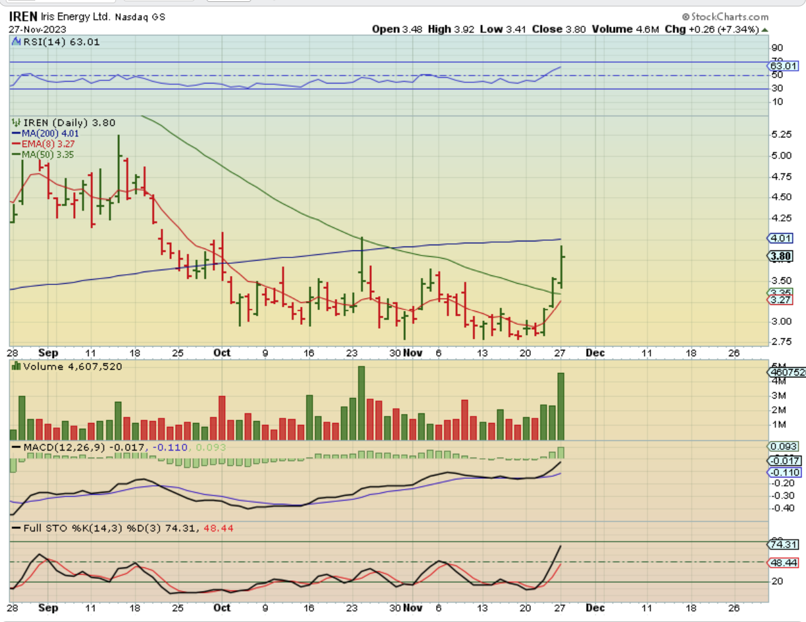This screenshot has width=806, height=622.
Task: Select the EMA(8) 3.27 legend entry
Action: 44,144
